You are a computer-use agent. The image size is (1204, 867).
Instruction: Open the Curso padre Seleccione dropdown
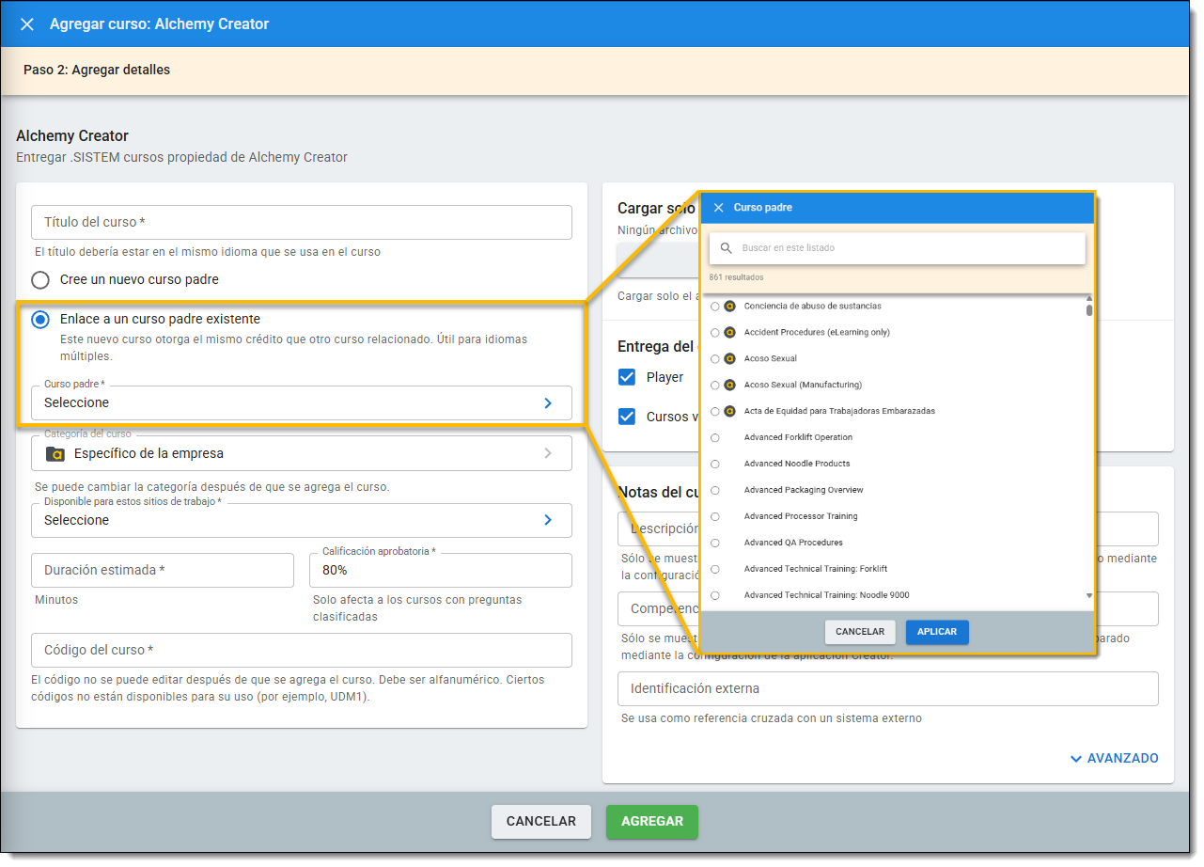(301, 403)
